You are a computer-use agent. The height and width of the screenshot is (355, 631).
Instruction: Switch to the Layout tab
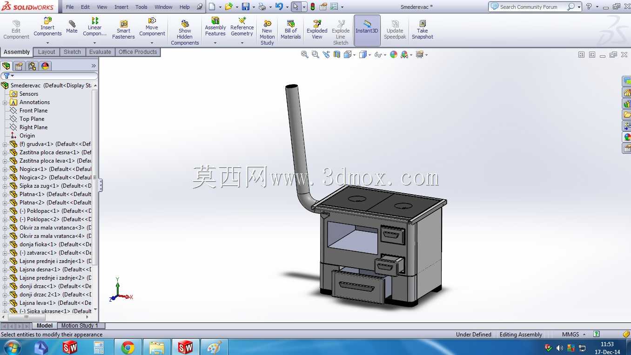coord(47,52)
